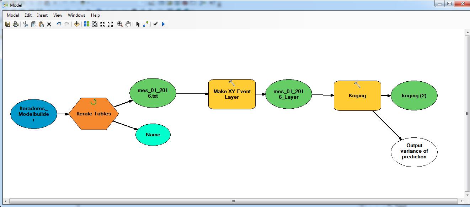This screenshot has width=470, height=207.
Task: Click the Add Data plus icon
Action: (x=76, y=24)
